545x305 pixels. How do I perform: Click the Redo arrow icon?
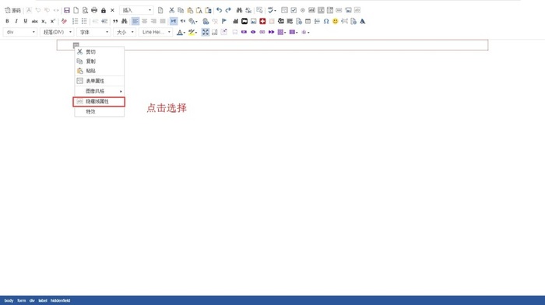click(x=228, y=10)
